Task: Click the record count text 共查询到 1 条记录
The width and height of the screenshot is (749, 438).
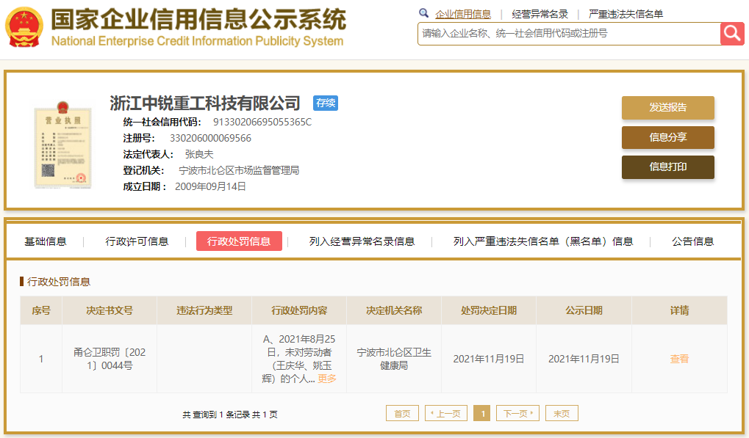Action: point(215,415)
